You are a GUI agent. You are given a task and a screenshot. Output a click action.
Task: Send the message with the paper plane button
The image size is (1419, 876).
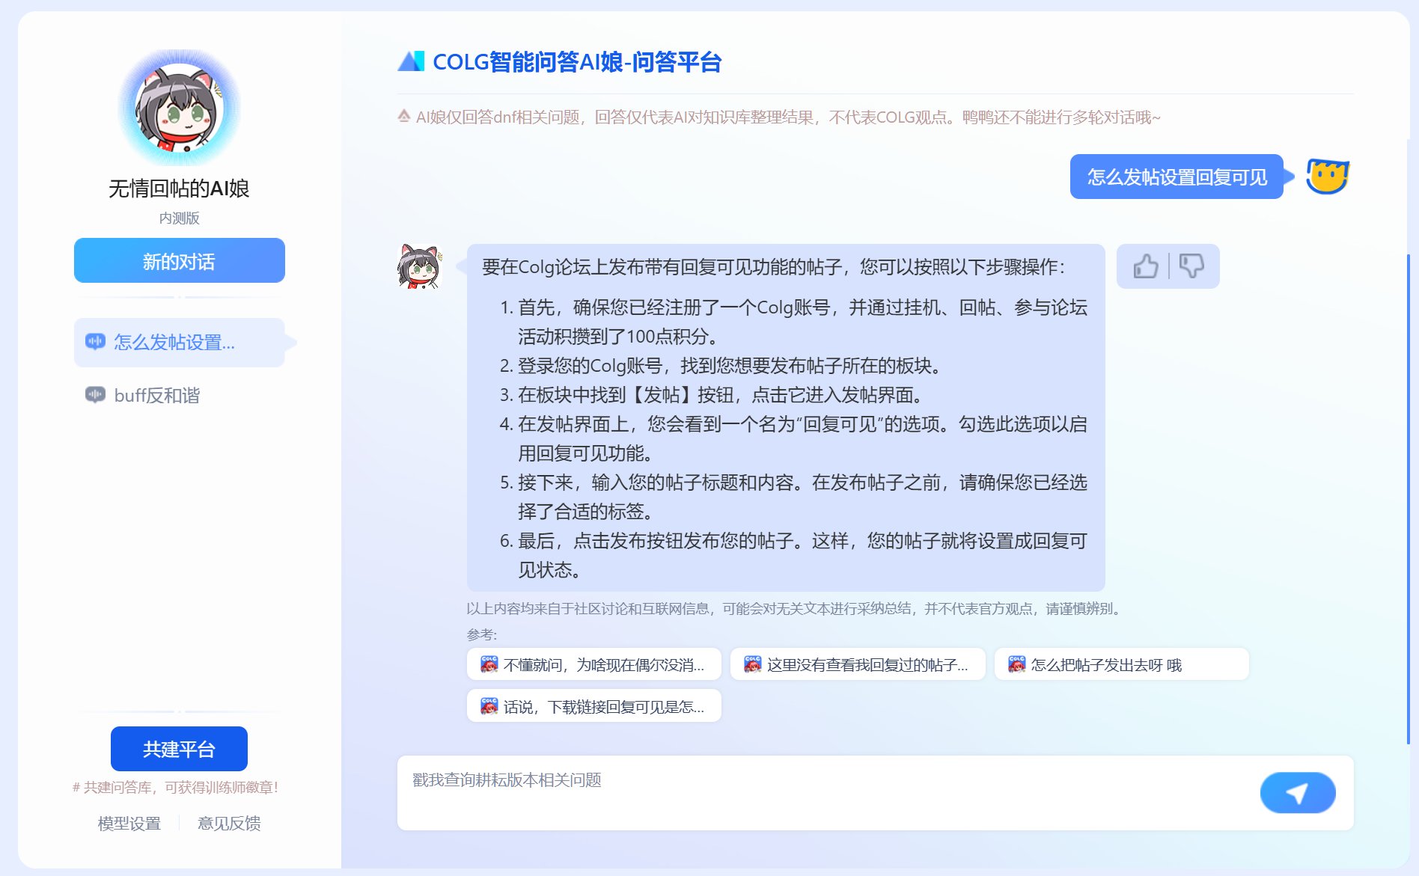(1297, 793)
